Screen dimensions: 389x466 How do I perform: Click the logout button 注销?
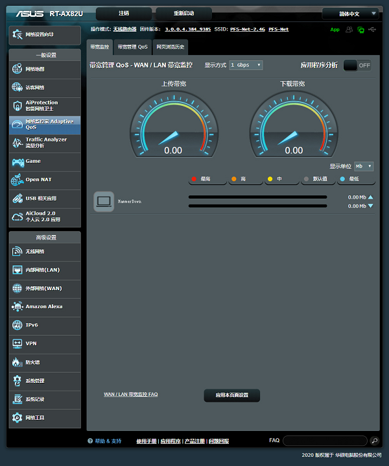pyautogui.click(x=124, y=14)
